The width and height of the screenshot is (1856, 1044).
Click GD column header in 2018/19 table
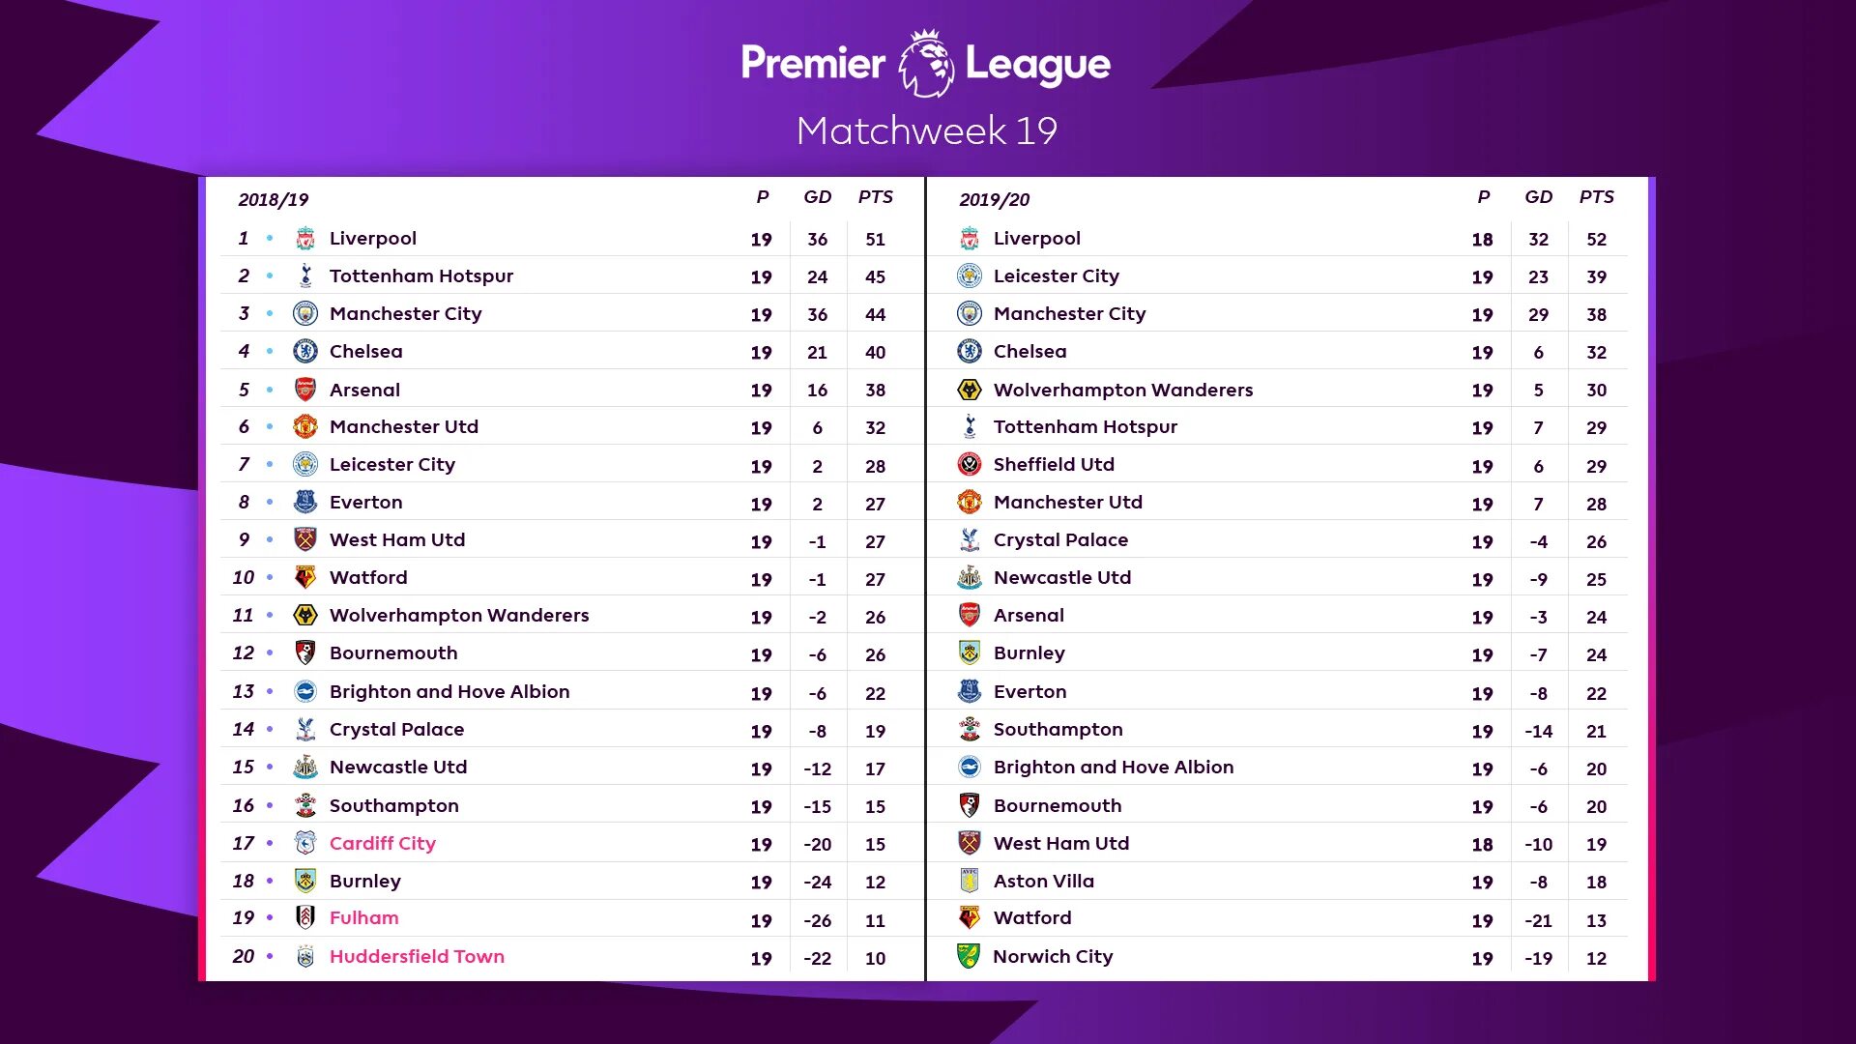[818, 197]
